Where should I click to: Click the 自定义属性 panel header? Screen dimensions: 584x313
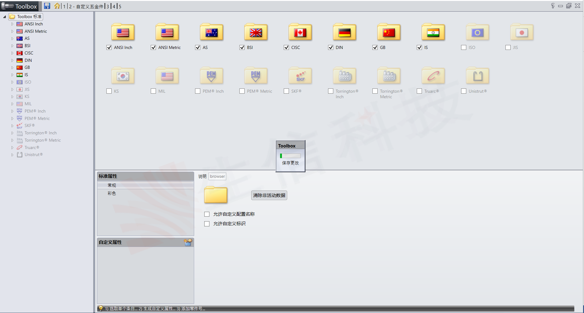click(146, 242)
